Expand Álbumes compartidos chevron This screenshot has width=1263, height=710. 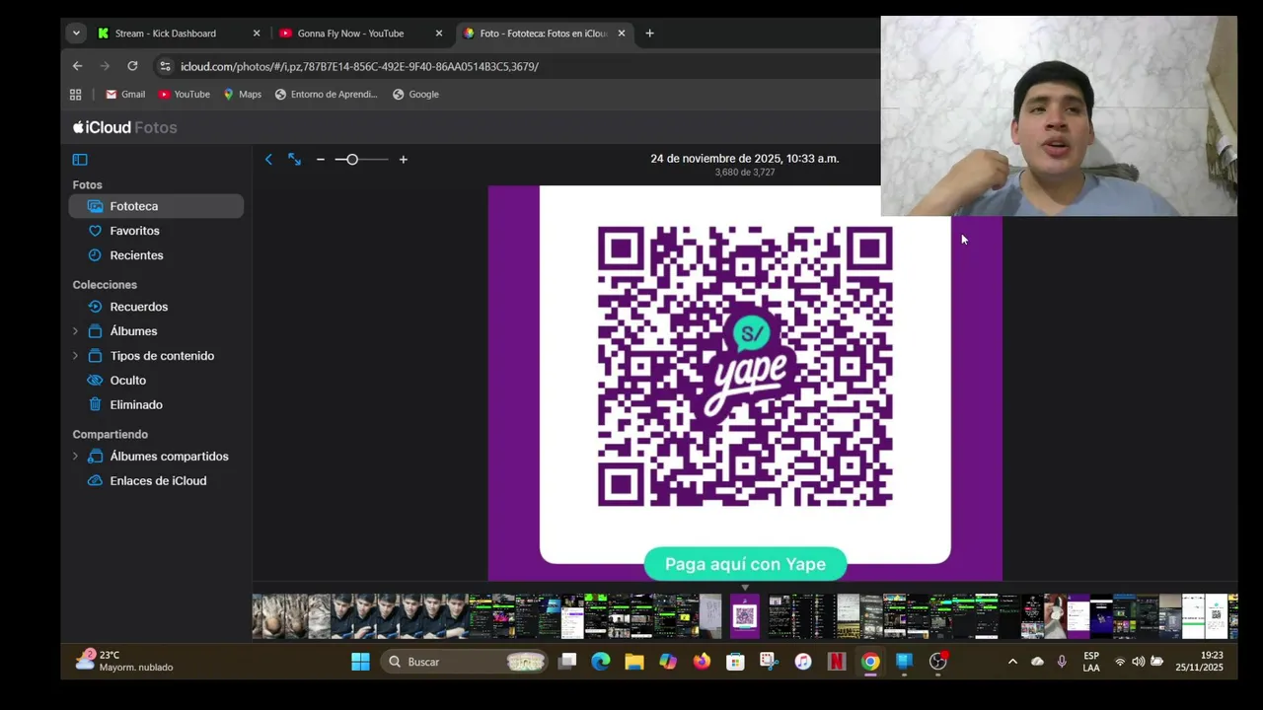click(x=76, y=457)
